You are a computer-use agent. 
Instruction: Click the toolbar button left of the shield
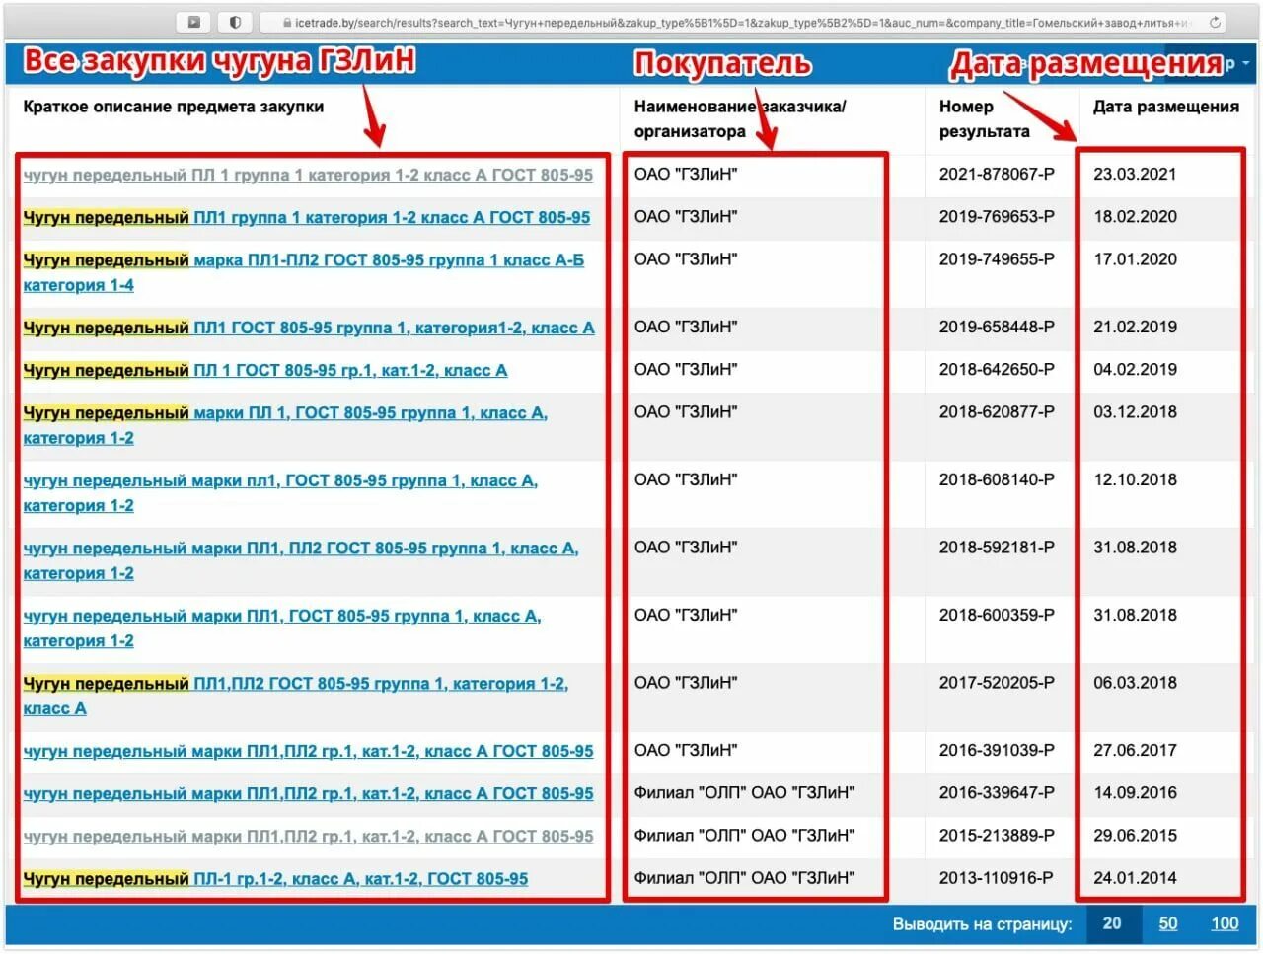(194, 22)
